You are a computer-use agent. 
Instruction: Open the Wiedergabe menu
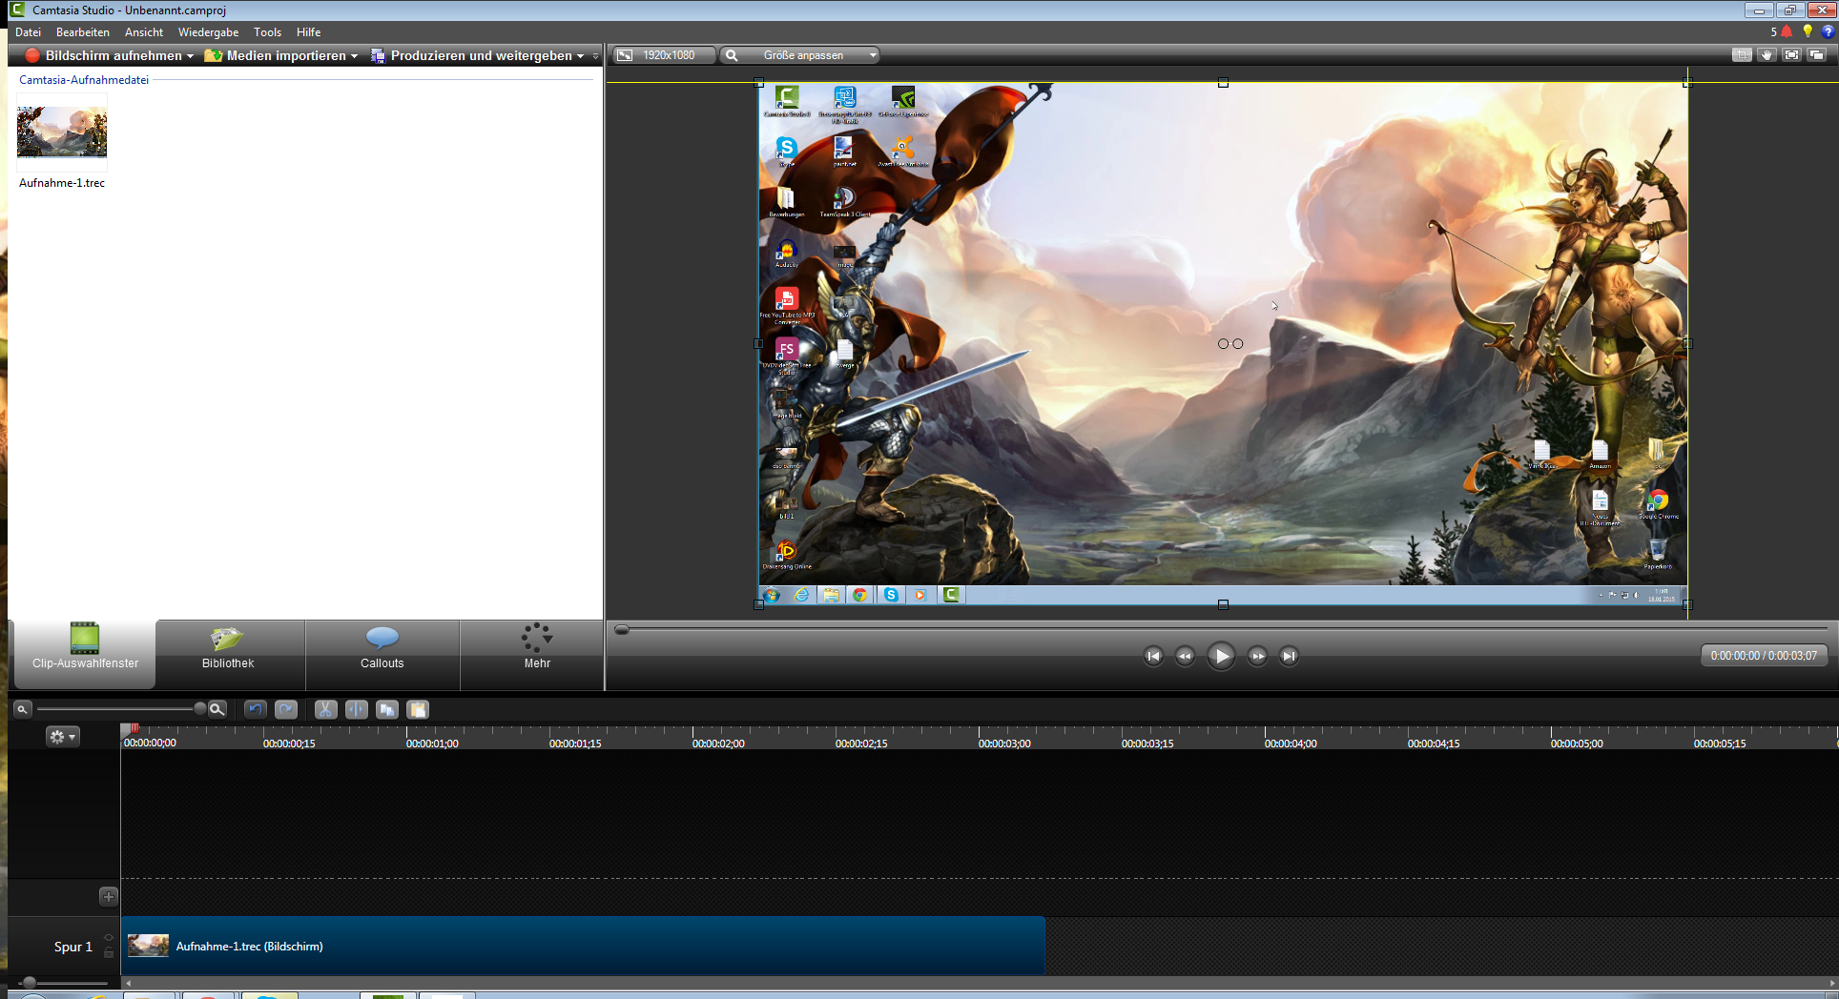(208, 32)
